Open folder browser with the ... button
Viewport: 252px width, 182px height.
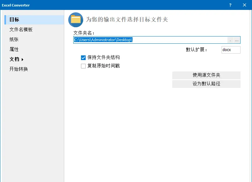click(237, 40)
